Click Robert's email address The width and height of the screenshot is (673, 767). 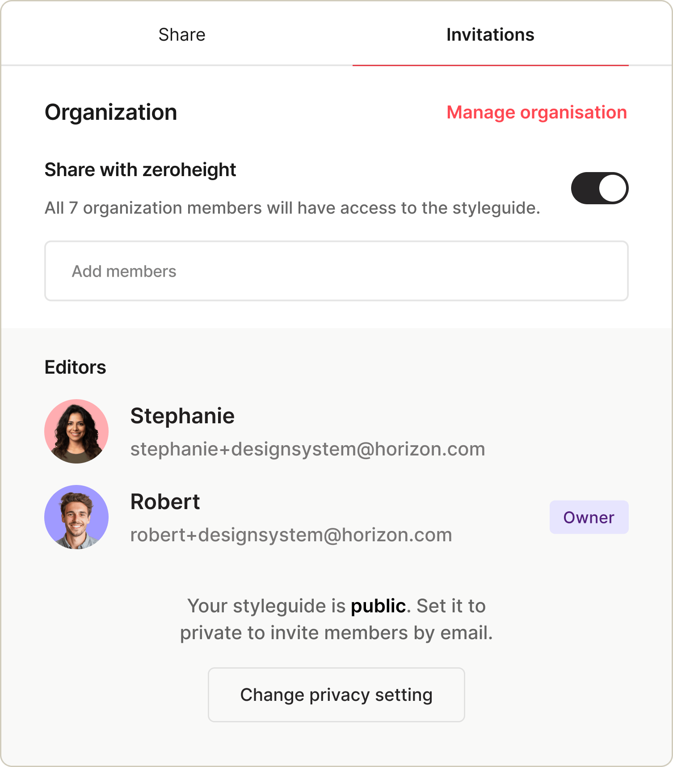tap(291, 535)
